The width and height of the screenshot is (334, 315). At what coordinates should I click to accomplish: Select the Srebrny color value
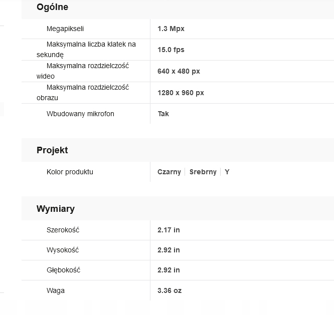click(203, 172)
